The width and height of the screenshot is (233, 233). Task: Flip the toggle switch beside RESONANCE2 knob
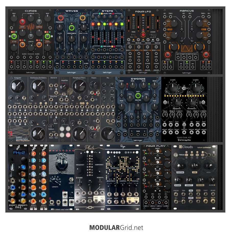[203, 102]
